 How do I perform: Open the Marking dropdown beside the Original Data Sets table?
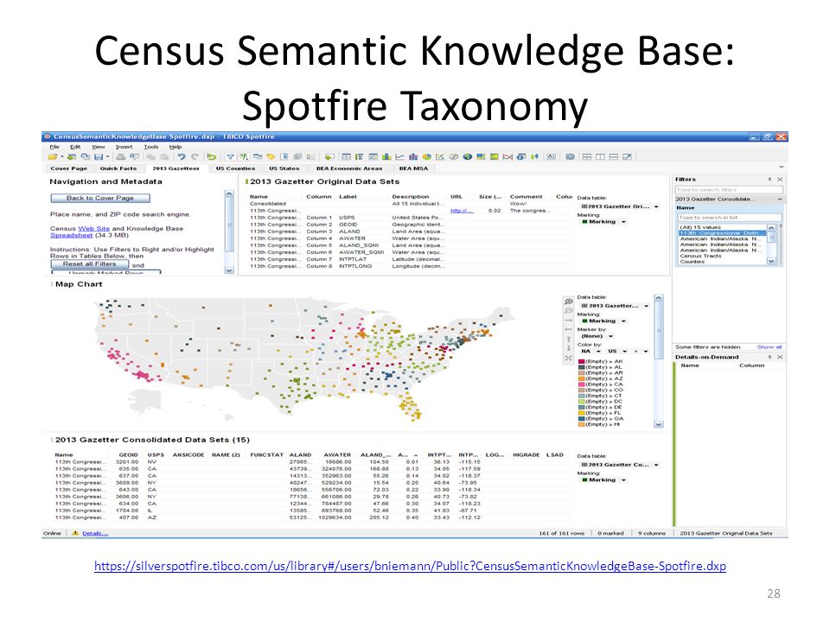pyautogui.click(x=604, y=222)
